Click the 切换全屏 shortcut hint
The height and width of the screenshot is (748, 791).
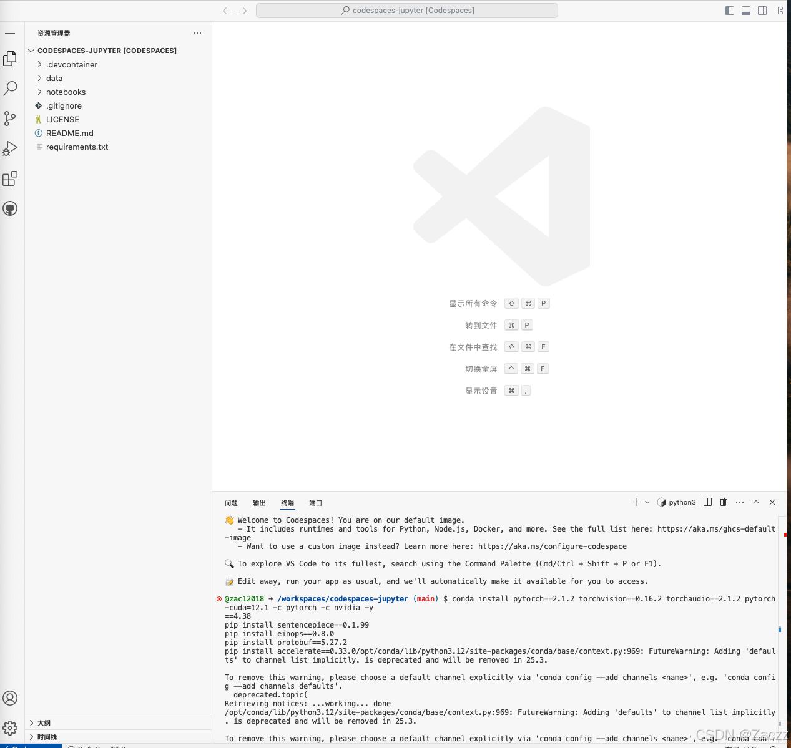click(x=481, y=369)
